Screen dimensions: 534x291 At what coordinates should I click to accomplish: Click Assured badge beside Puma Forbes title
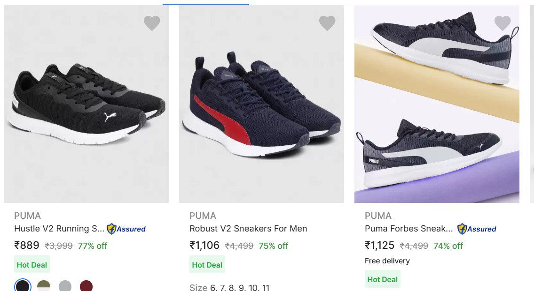(477, 229)
